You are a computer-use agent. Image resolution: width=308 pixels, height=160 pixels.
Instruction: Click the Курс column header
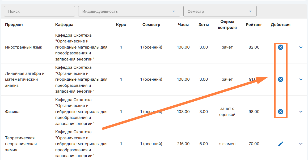pos(121,25)
